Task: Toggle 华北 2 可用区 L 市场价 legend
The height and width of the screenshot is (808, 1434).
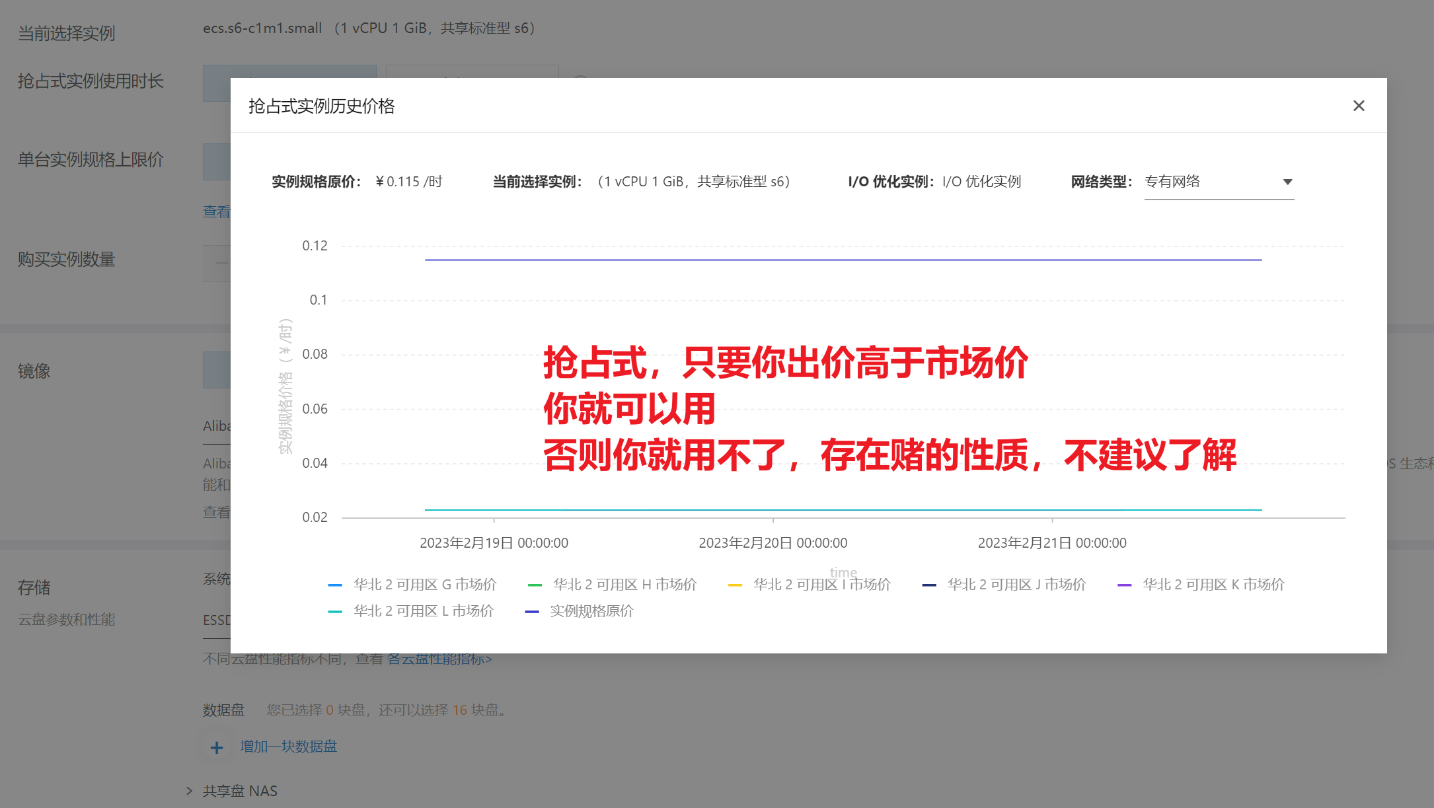Action: tap(423, 611)
